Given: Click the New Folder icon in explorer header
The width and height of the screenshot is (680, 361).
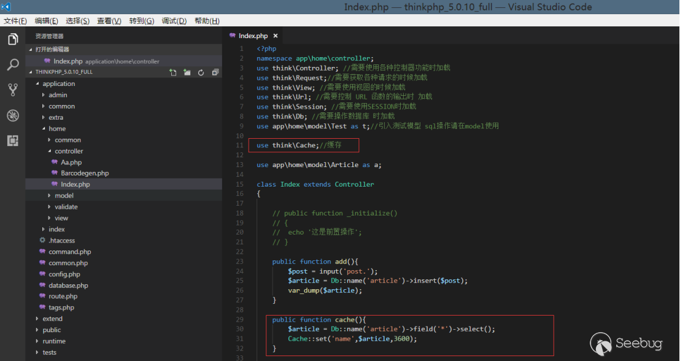Looking at the screenshot, I should (x=187, y=72).
